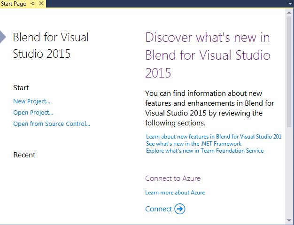294x225 pixels.
Task: Click Explore what's new in Team Foundation Service
Action: [205, 151]
